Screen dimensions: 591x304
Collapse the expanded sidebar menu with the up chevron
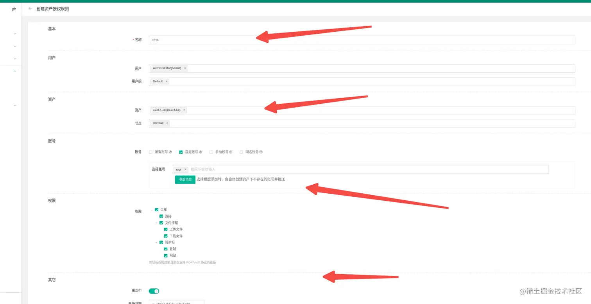tap(15, 71)
